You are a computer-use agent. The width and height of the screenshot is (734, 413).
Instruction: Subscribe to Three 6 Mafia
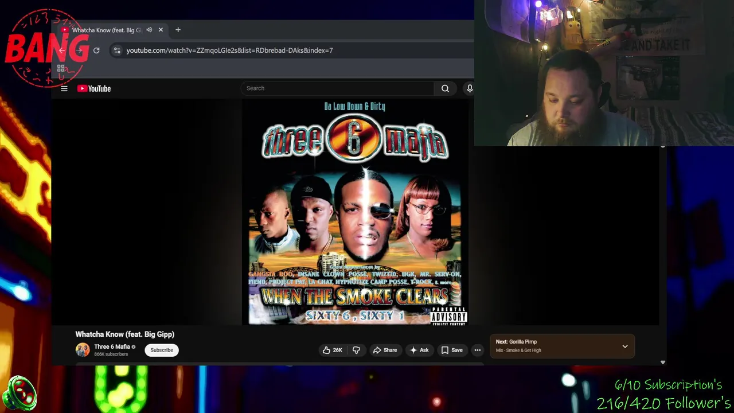point(162,350)
